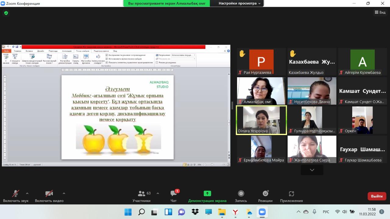
Task: Open Приложения apps panel
Action: [291, 196]
